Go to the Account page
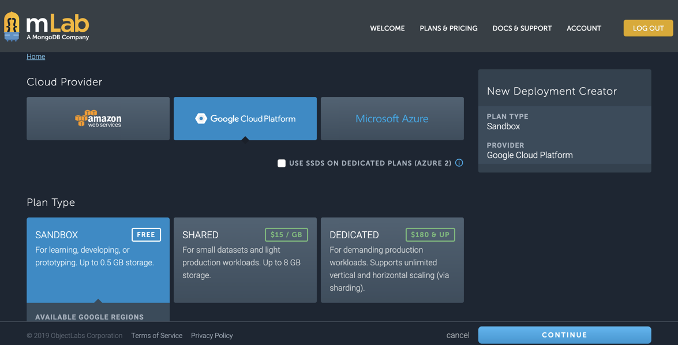This screenshot has width=678, height=345. pyautogui.click(x=583, y=28)
